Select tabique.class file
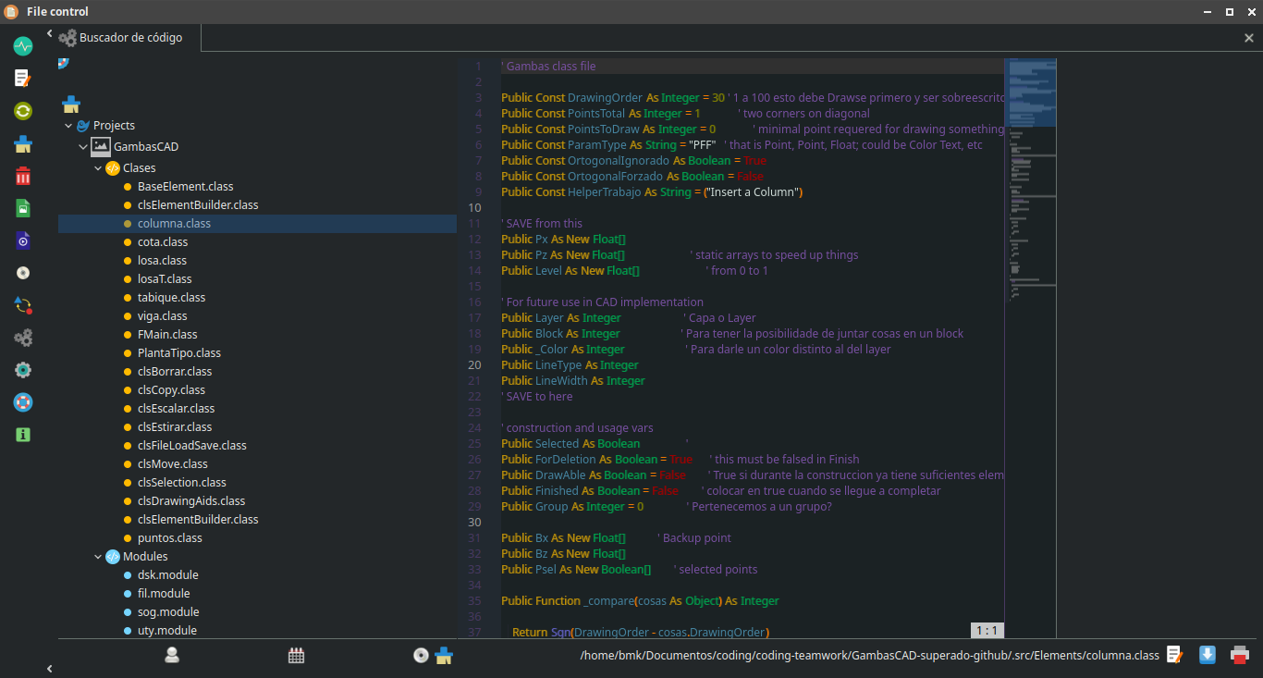Image resolution: width=1263 pixels, height=678 pixels. pos(171,298)
